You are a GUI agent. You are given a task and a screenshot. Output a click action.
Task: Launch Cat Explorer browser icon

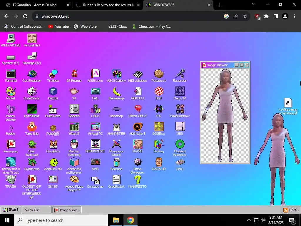pos(32,76)
